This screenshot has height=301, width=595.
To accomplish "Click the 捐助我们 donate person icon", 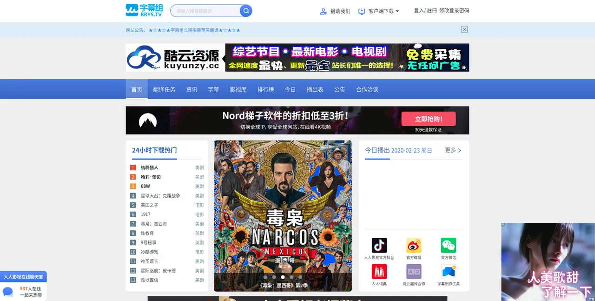I will [324, 11].
